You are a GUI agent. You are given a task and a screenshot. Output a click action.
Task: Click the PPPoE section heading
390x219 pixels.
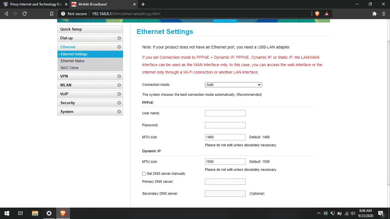(x=148, y=102)
